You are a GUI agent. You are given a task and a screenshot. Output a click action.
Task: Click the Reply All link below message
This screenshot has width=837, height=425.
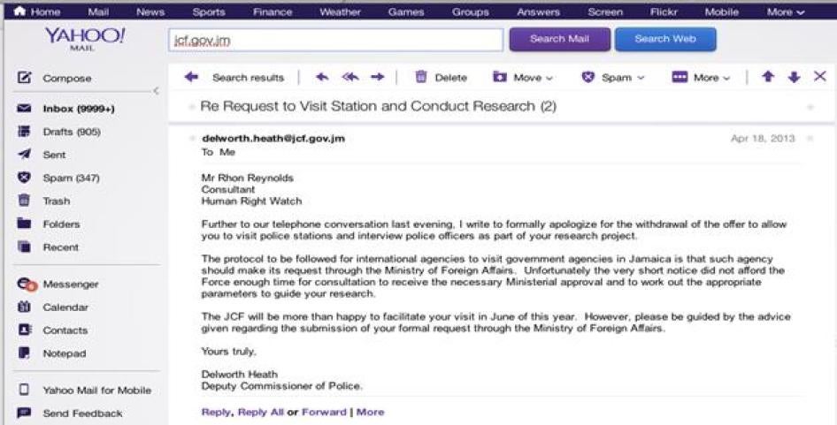[260, 413]
